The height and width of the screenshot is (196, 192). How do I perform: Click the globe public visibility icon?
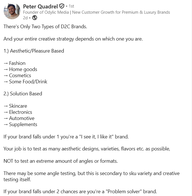click(x=35, y=18)
